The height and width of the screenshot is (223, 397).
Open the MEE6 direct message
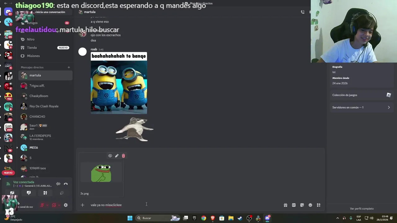tap(46, 147)
